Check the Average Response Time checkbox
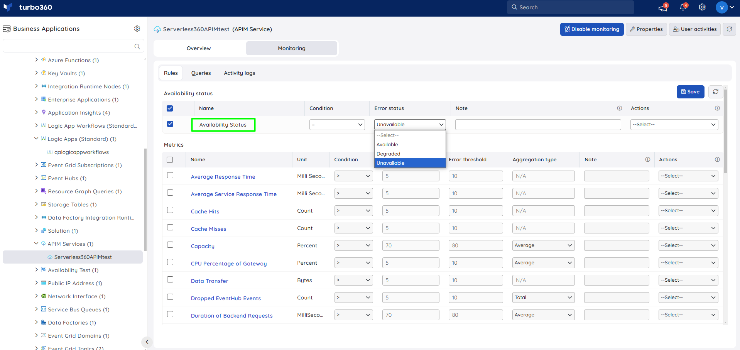The image size is (740, 350). coord(170,175)
